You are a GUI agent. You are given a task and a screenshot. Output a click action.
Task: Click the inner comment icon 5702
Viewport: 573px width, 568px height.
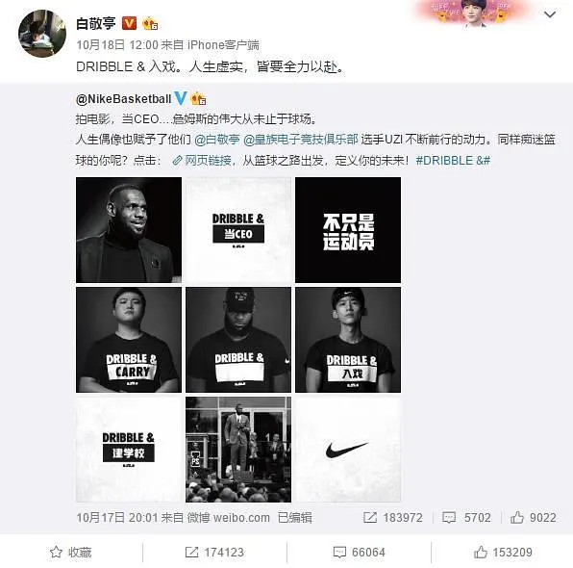pyautogui.click(x=466, y=518)
